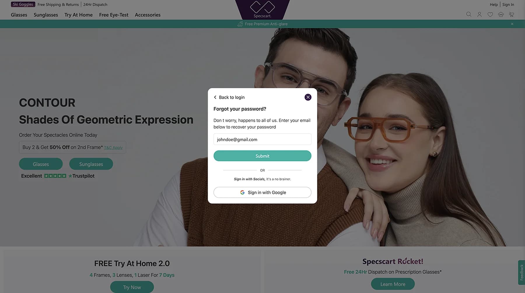Open the user account icon

pos(479,14)
